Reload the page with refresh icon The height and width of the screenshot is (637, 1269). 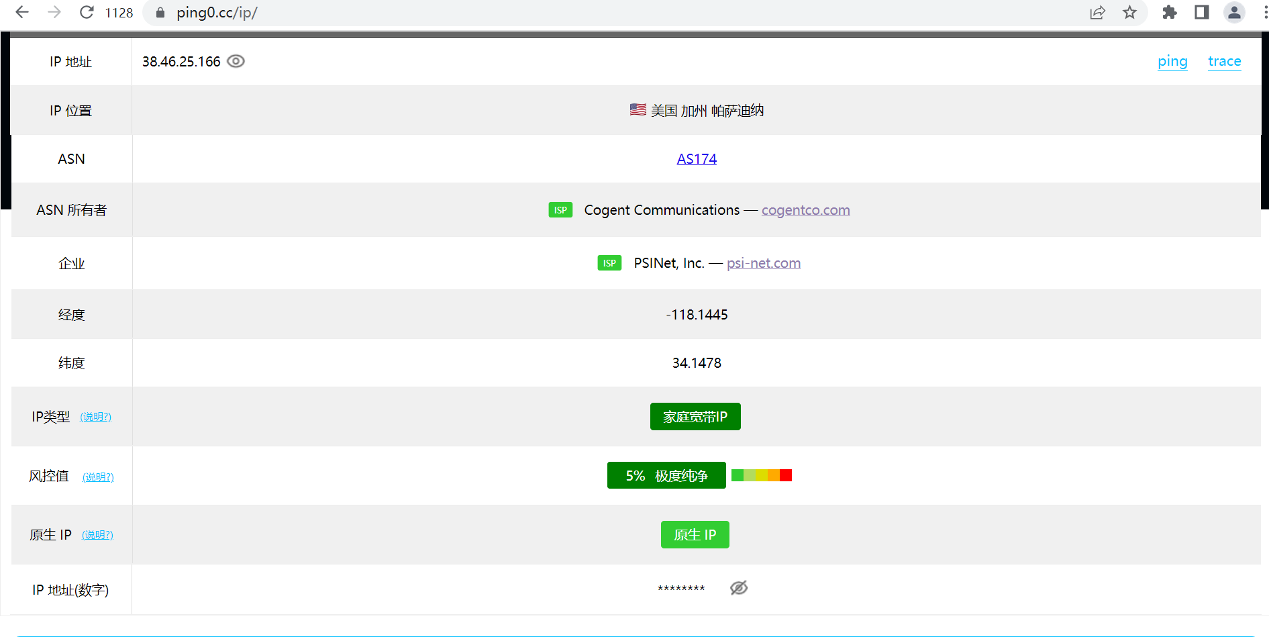click(87, 12)
